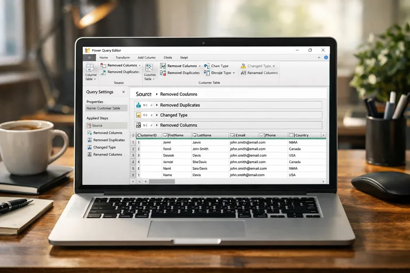410x273 pixels.
Task: Open the Removed Columns dropdown arrow in the Source group
Action: coord(140,65)
